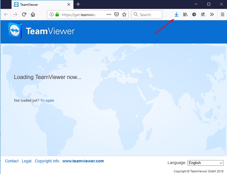Viewport: 227px width, 174px height.
Task: Open the Legal link
Action: tap(27, 161)
